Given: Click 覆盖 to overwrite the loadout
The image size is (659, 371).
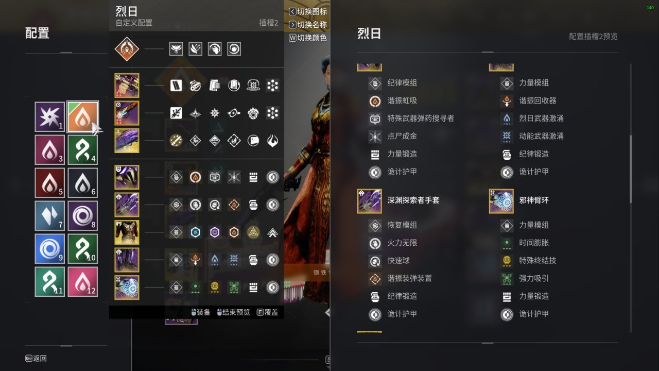Looking at the screenshot, I should (x=267, y=312).
